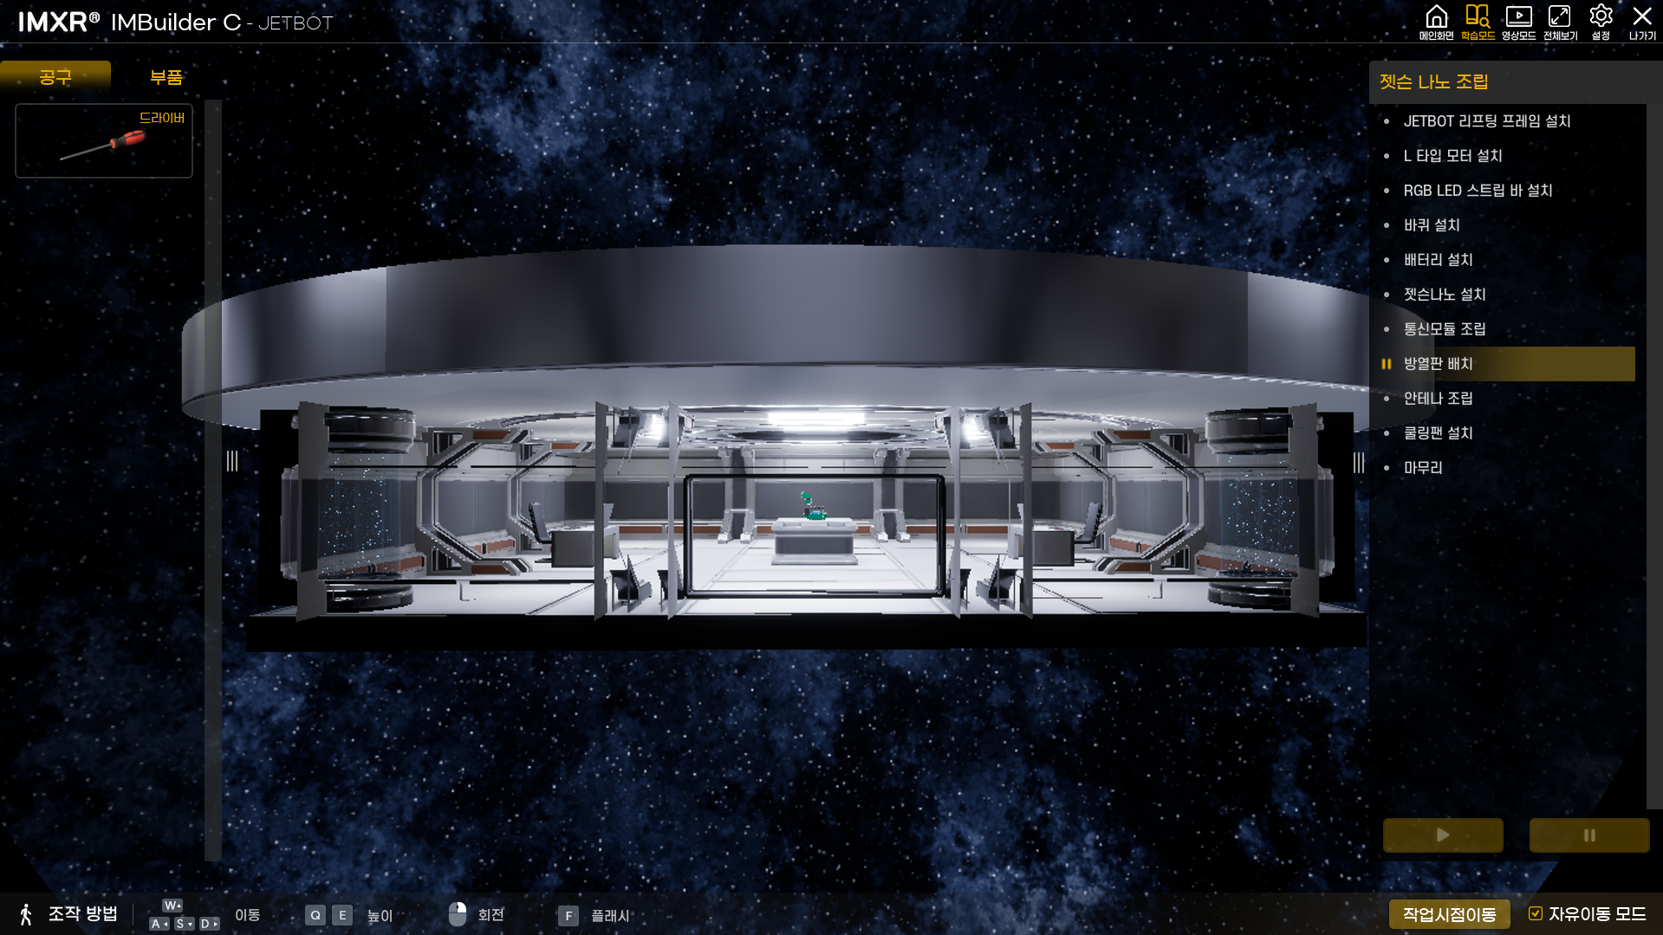
Task: Expand the right side panel handle
Action: pyautogui.click(x=1357, y=462)
